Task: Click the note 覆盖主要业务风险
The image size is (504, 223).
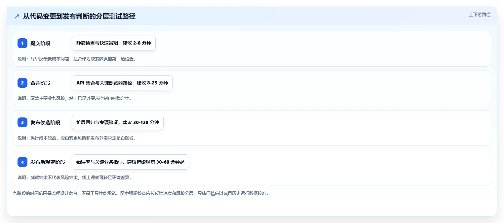Action: point(75,98)
